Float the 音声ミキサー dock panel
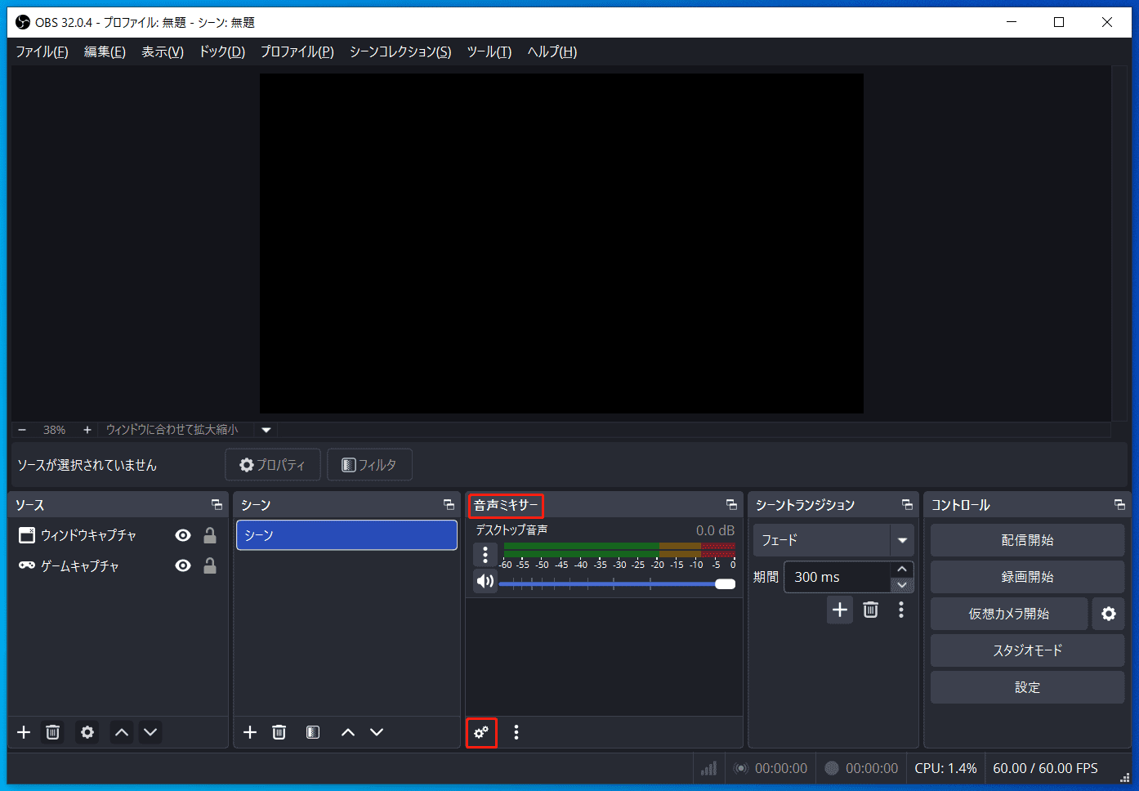 click(x=731, y=505)
